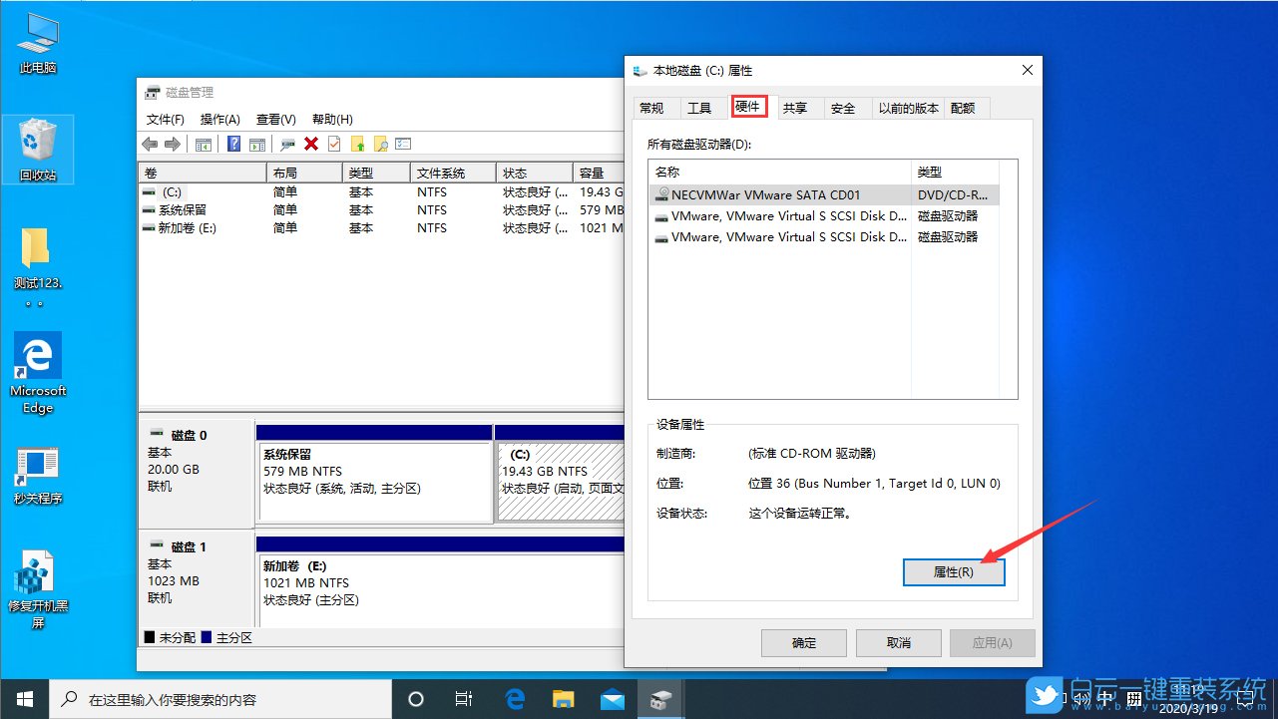The width and height of the screenshot is (1278, 719).
Task: Open the 查看(V) menu
Action: [276, 119]
